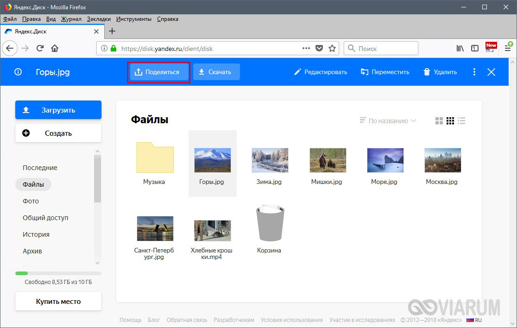Click the Купить место button
Screen dimensions: 517x328
(x=58, y=301)
